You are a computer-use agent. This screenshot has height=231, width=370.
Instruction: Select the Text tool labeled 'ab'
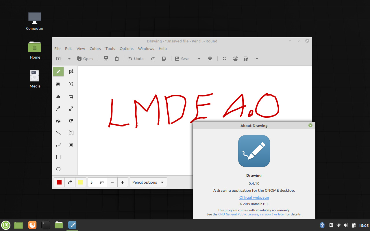tap(58, 97)
